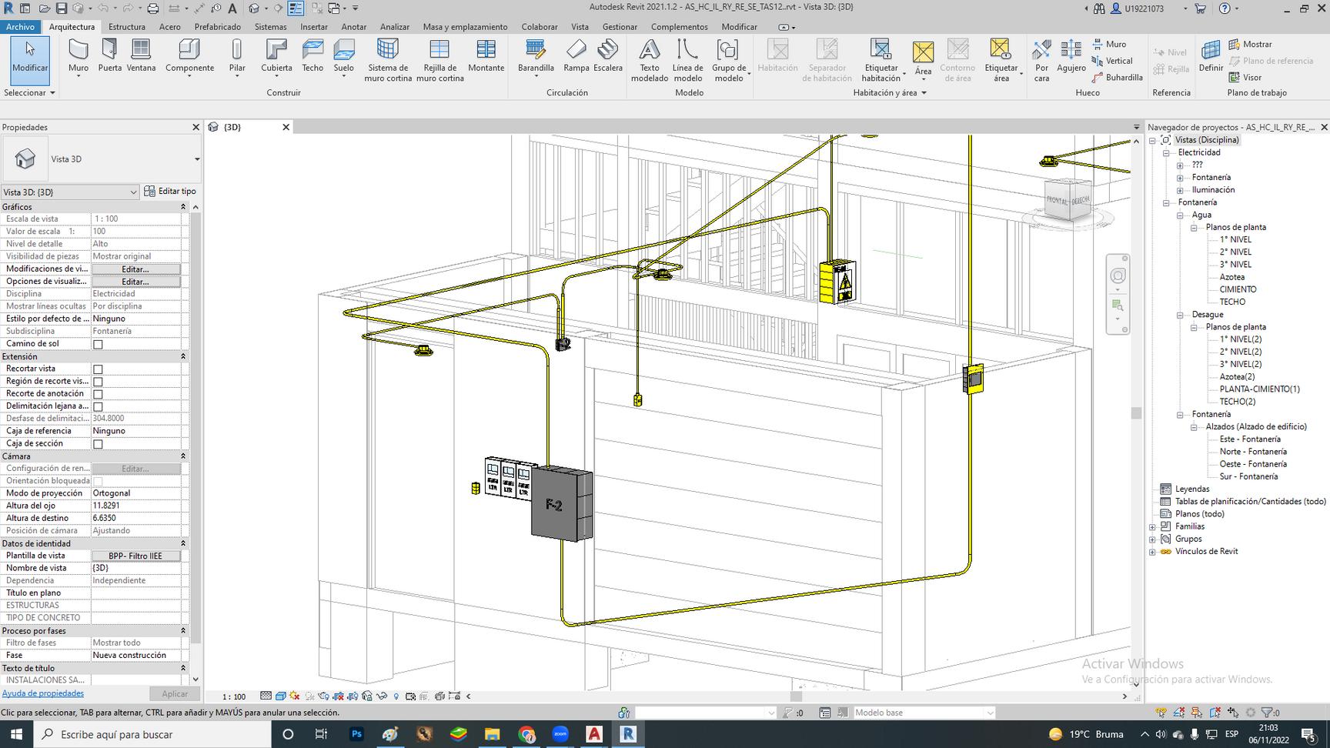Click the Grupo de modelo tool

728,60
